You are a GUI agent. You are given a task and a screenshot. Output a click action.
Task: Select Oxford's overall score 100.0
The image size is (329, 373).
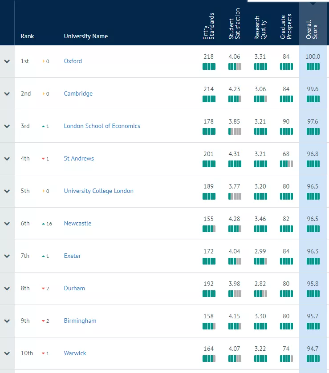(313, 56)
